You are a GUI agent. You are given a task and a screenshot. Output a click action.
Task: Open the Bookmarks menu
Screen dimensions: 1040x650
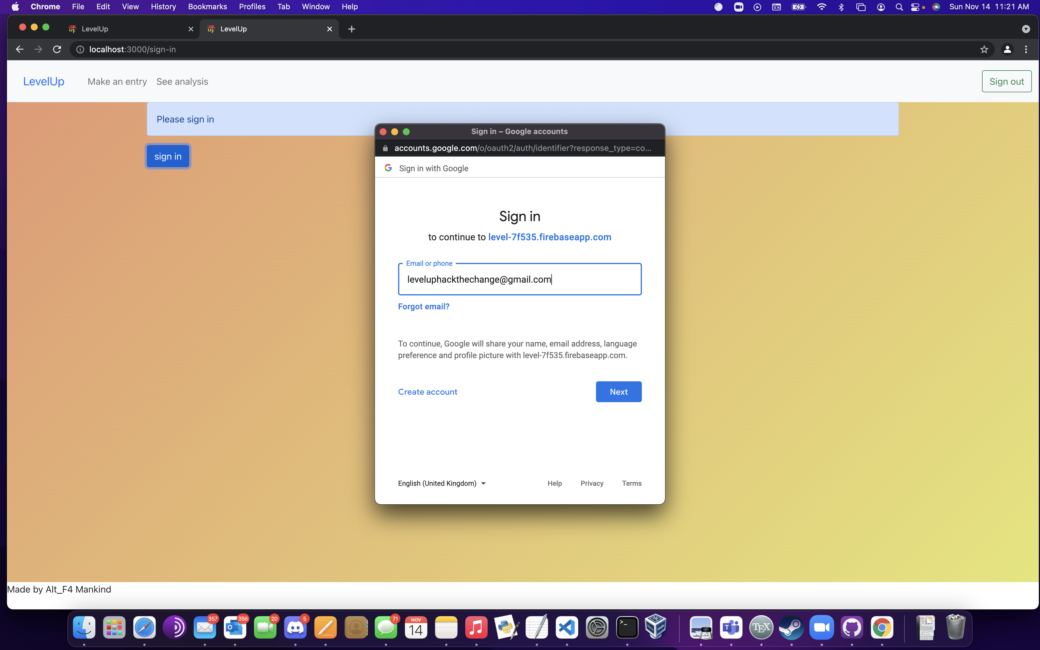pos(207,7)
